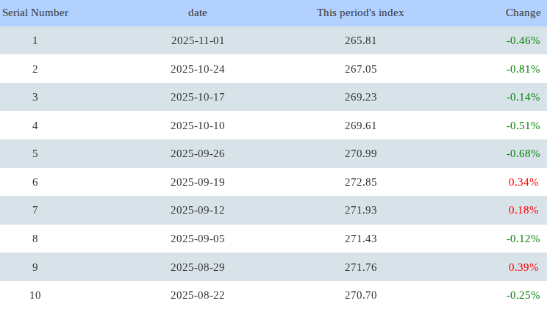Select the 2025-11-01 date cell
Screen dimensions: 547x309
pyautogui.click(x=198, y=40)
